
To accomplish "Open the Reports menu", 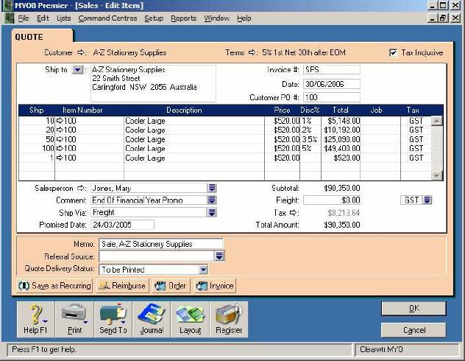I will pos(183,18).
